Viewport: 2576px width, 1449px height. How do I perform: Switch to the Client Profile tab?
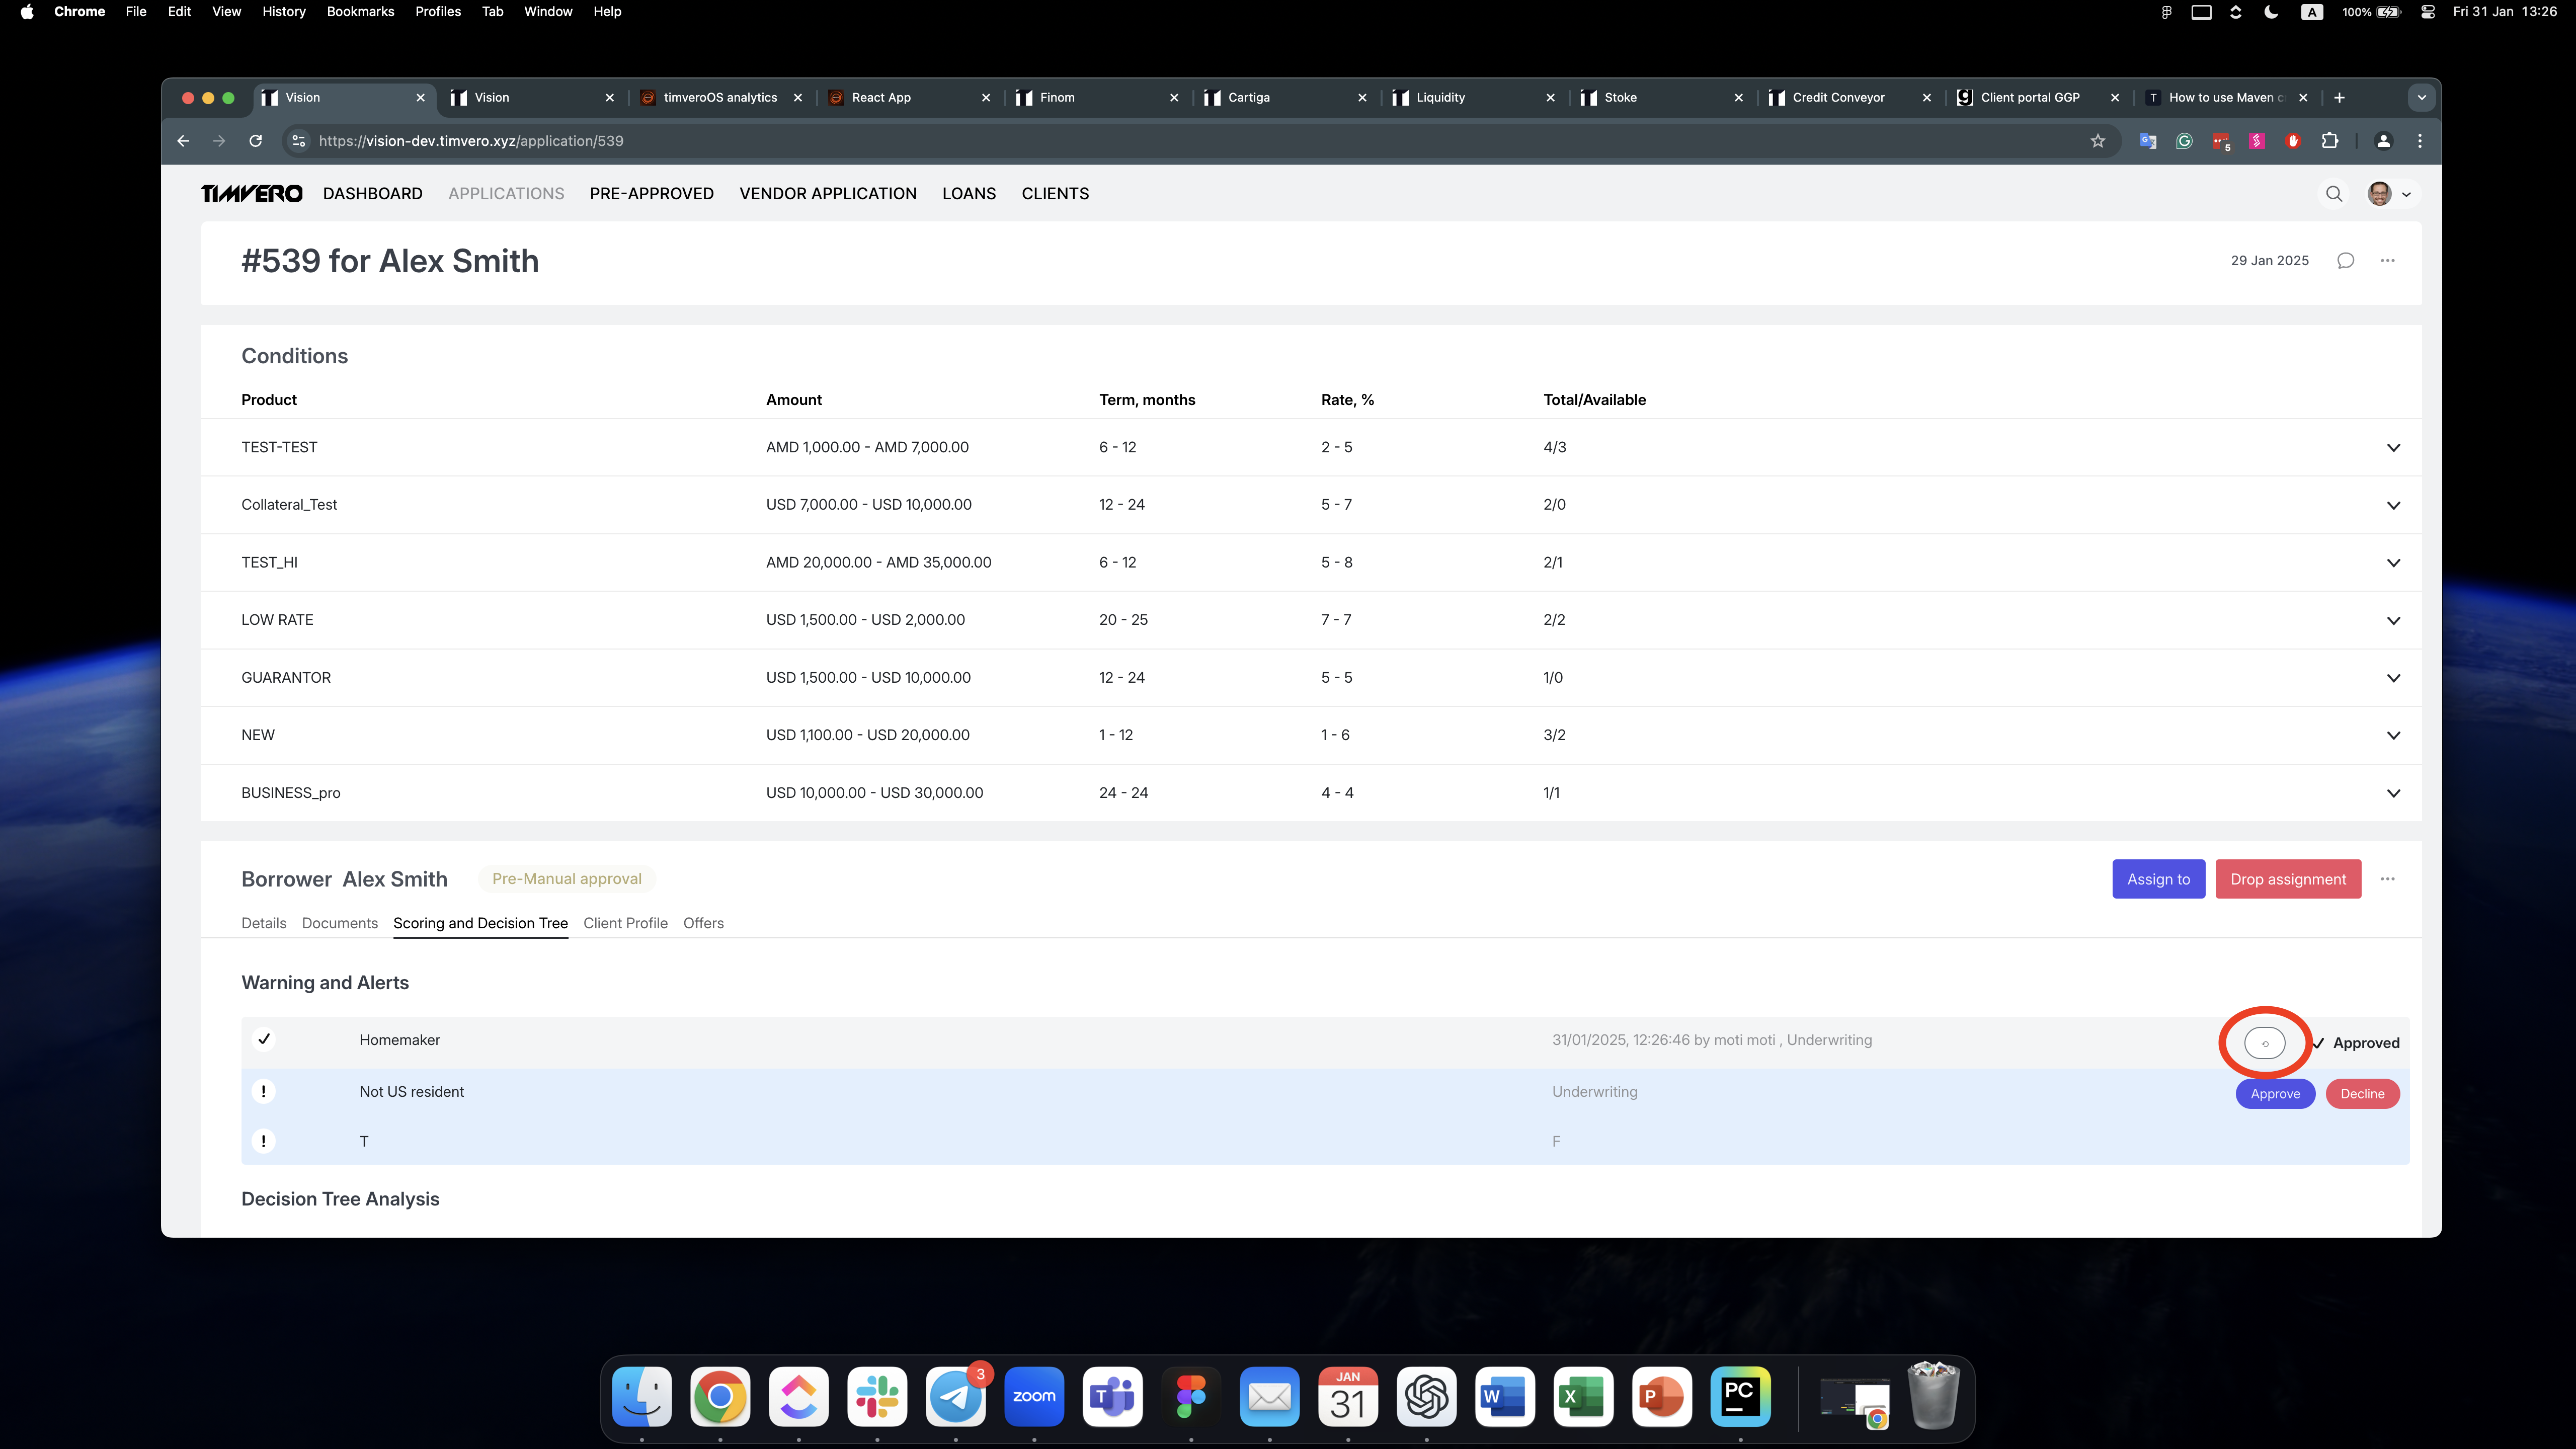tap(625, 923)
